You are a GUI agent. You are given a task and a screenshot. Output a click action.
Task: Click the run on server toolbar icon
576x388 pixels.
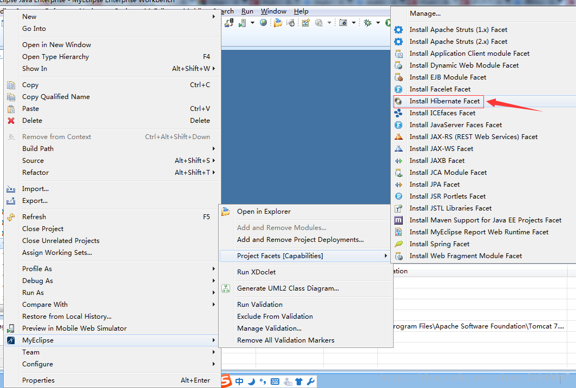click(242, 23)
